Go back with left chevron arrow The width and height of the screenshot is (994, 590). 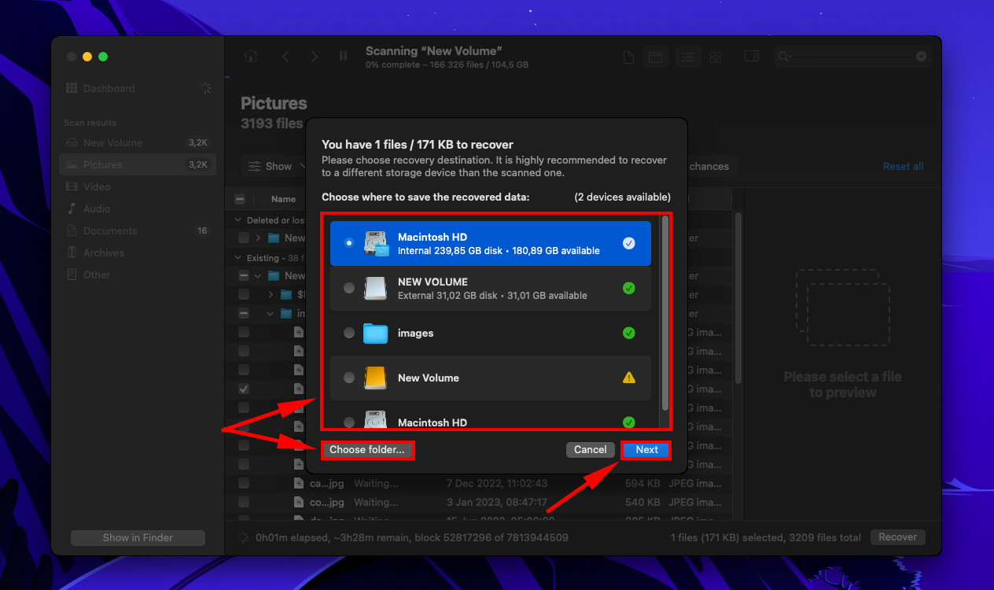click(x=286, y=57)
